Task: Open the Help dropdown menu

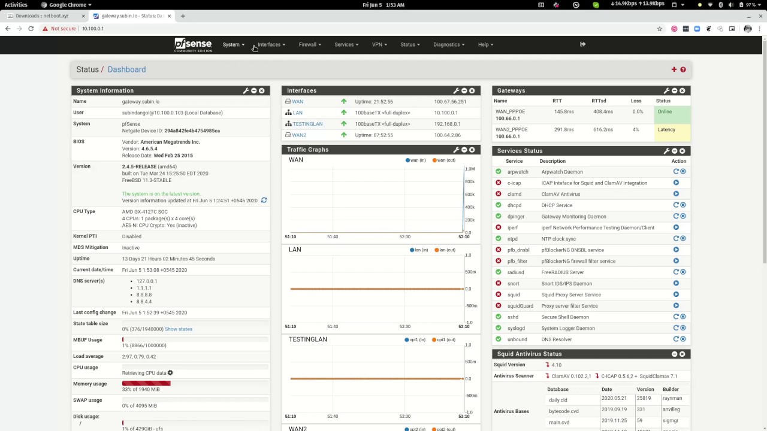Action: pos(485,45)
